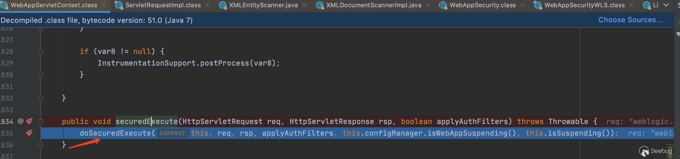Close the ServletRequestImpl.class editor tab

(x=208, y=5)
